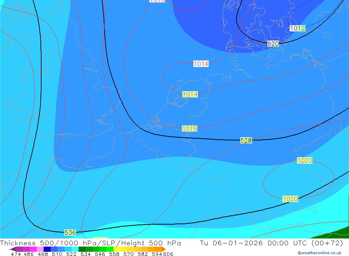This screenshot has width=349, height=256.
Task: Click the blue 1012 isobar label
Action: coord(297,28)
